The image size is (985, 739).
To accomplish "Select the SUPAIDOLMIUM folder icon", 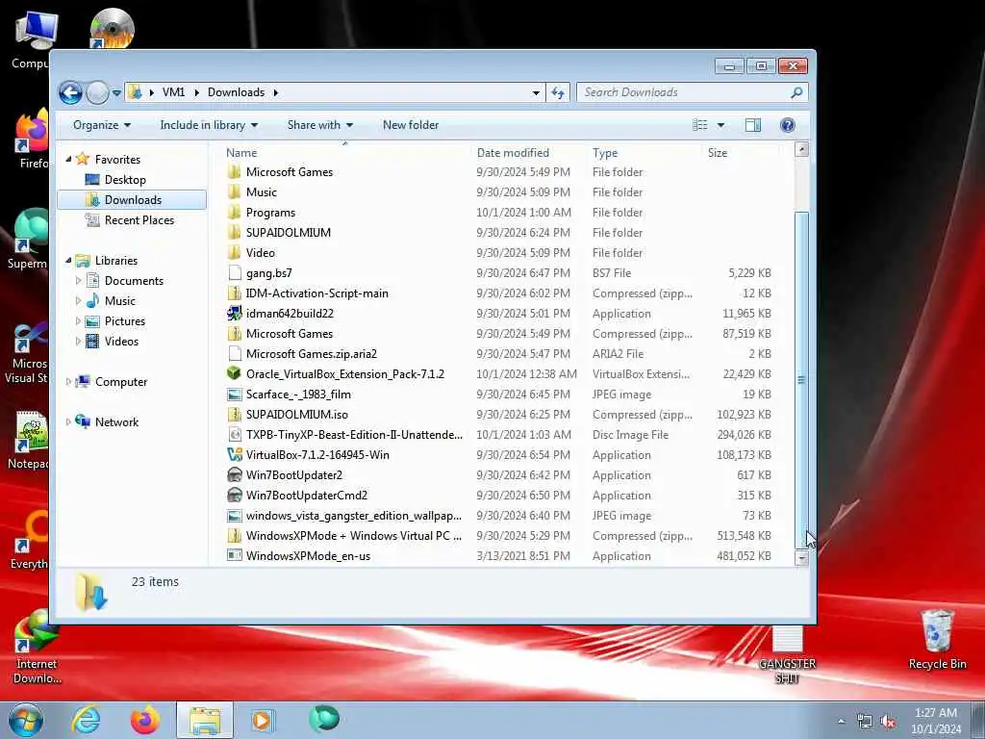I will (x=235, y=233).
